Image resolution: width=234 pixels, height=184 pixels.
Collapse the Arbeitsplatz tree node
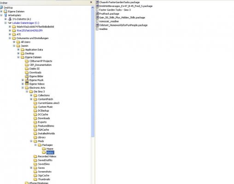pyautogui.click(x=1, y=15)
